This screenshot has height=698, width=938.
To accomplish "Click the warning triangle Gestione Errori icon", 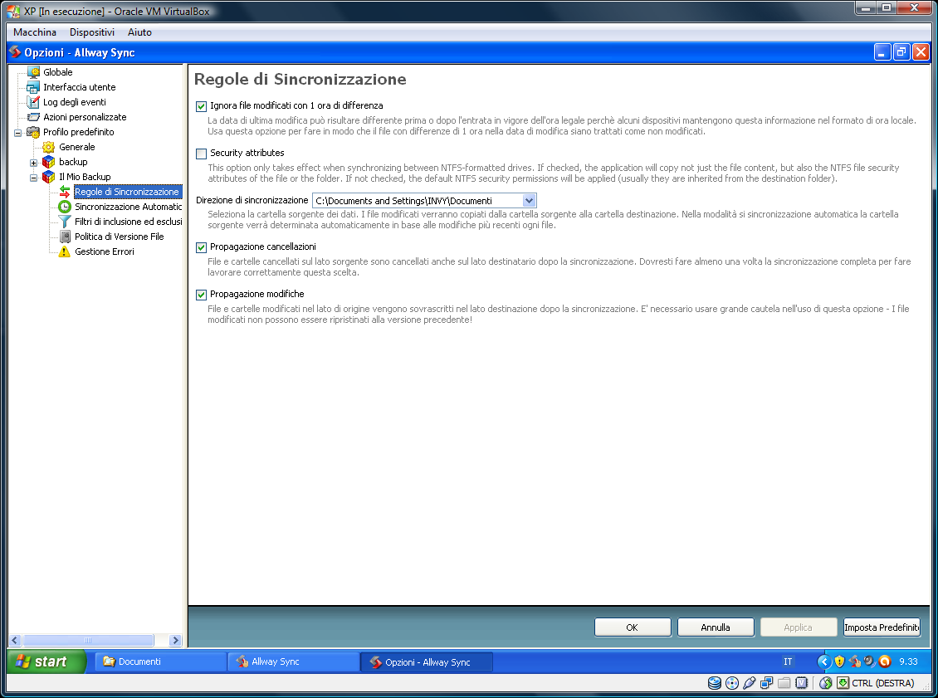I will (x=65, y=251).
